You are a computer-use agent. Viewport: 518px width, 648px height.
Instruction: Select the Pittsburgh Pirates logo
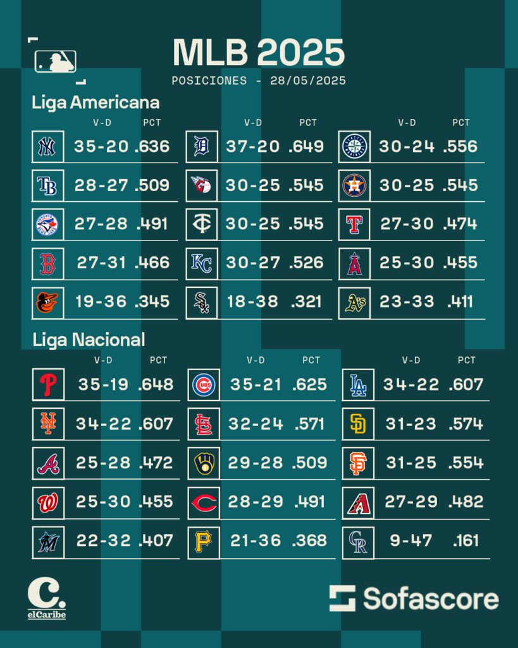[x=204, y=542]
